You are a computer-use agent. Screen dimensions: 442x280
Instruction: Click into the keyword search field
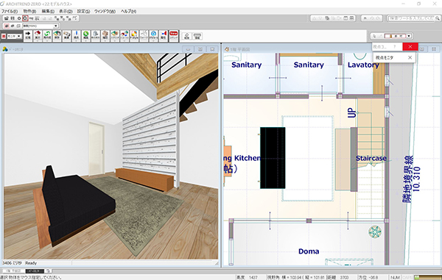click(x=411, y=18)
